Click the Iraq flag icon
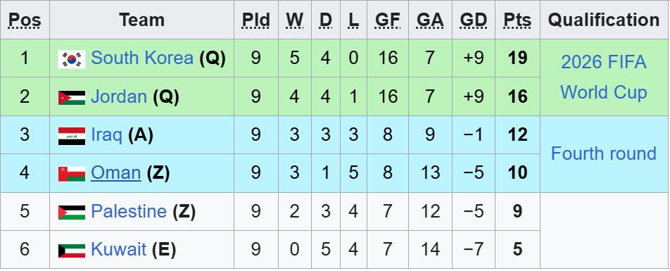This screenshot has height=271, width=670. click(x=72, y=136)
